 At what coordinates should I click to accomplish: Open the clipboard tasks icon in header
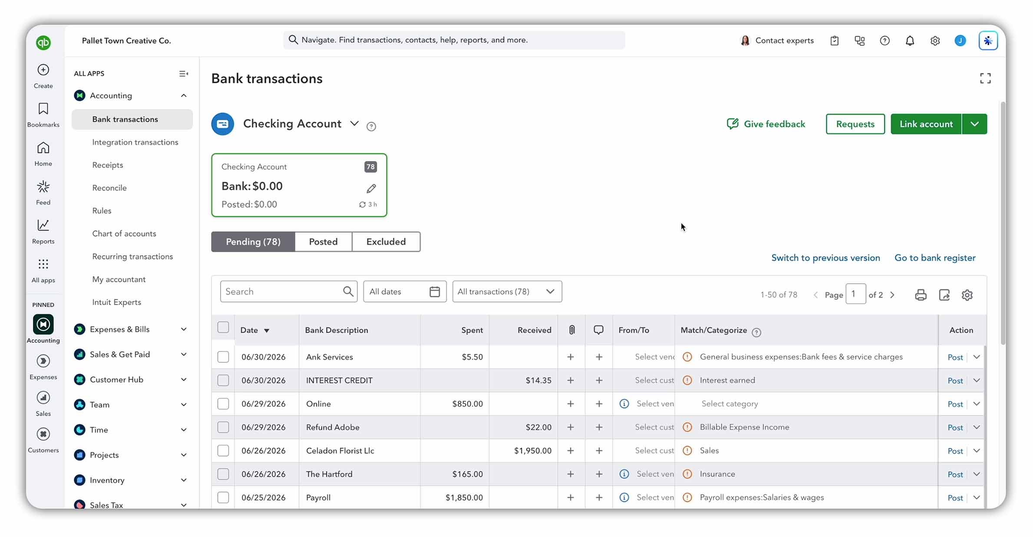click(835, 41)
